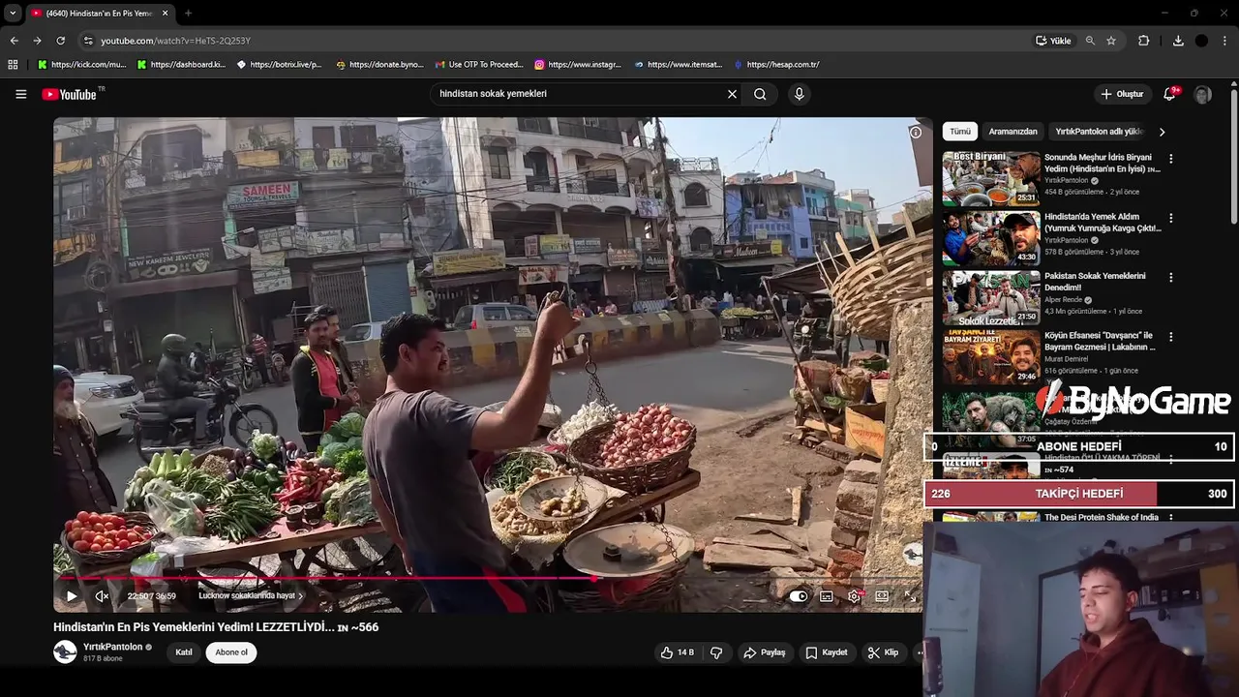This screenshot has height=697, width=1239.
Task: Open the YırtıkPantolon channel name link
Action: pos(113,647)
